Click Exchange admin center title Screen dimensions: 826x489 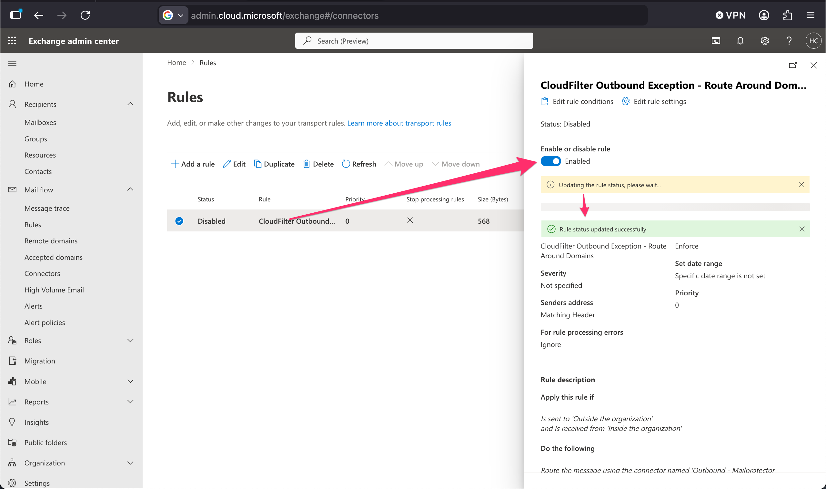click(74, 41)
